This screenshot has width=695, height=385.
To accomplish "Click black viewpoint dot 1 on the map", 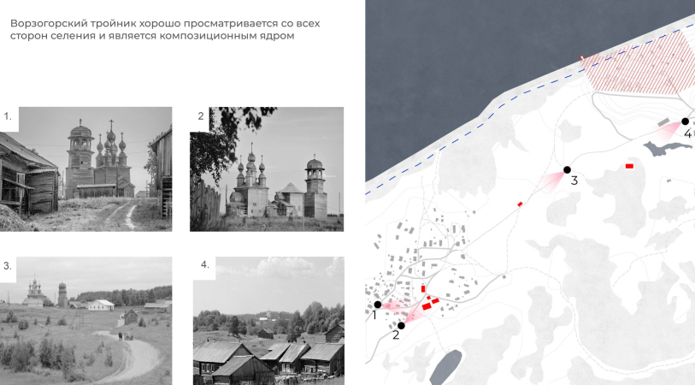I will click(377, 305).
